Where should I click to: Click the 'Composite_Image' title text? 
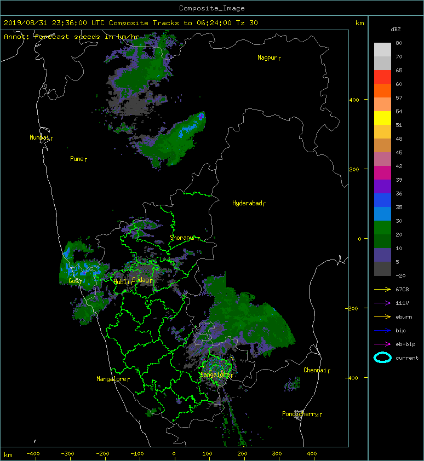point(212,8)
